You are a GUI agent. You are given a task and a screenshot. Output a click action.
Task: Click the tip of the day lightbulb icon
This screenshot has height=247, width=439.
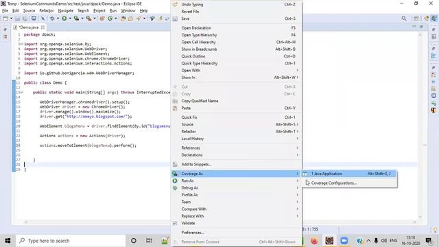tap(435, 230)
